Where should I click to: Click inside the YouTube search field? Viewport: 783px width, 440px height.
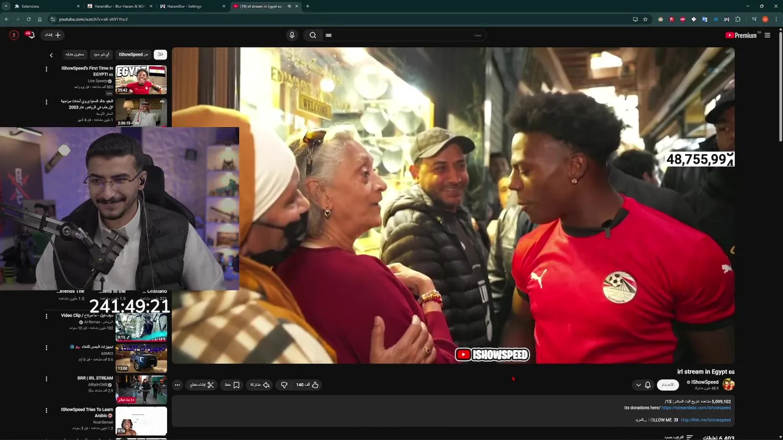coord(404,35)
